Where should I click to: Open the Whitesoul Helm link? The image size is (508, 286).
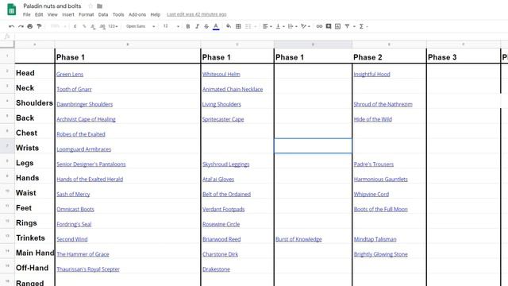(221, 74)
